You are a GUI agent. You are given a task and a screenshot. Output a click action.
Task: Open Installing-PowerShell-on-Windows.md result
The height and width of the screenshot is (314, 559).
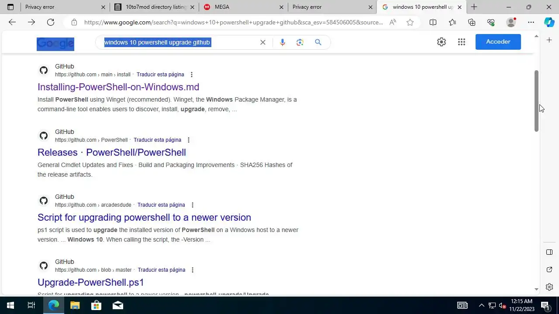click(118, 87)
